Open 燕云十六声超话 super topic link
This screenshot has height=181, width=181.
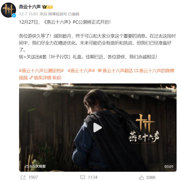(118, 71)
